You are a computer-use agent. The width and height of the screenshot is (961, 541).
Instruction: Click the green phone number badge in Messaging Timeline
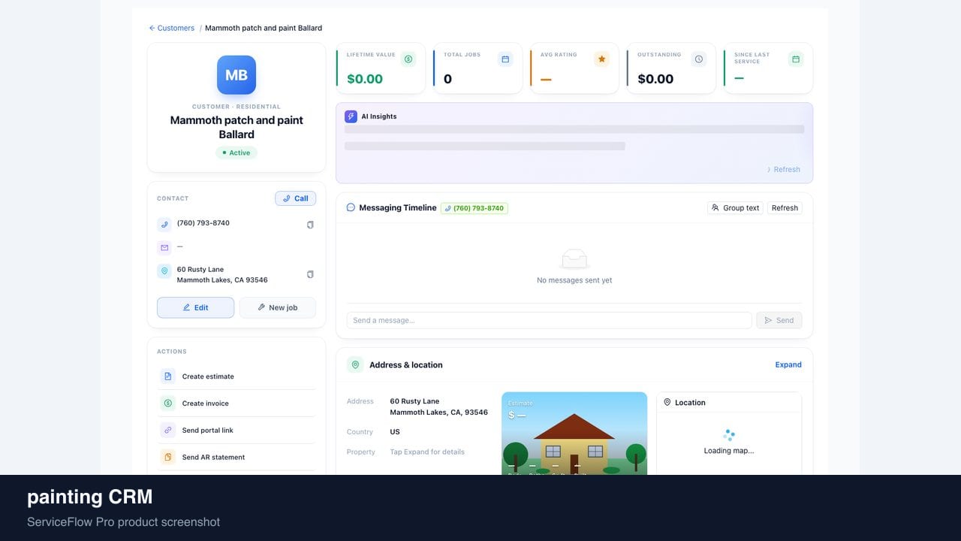[x=474, y=208]
